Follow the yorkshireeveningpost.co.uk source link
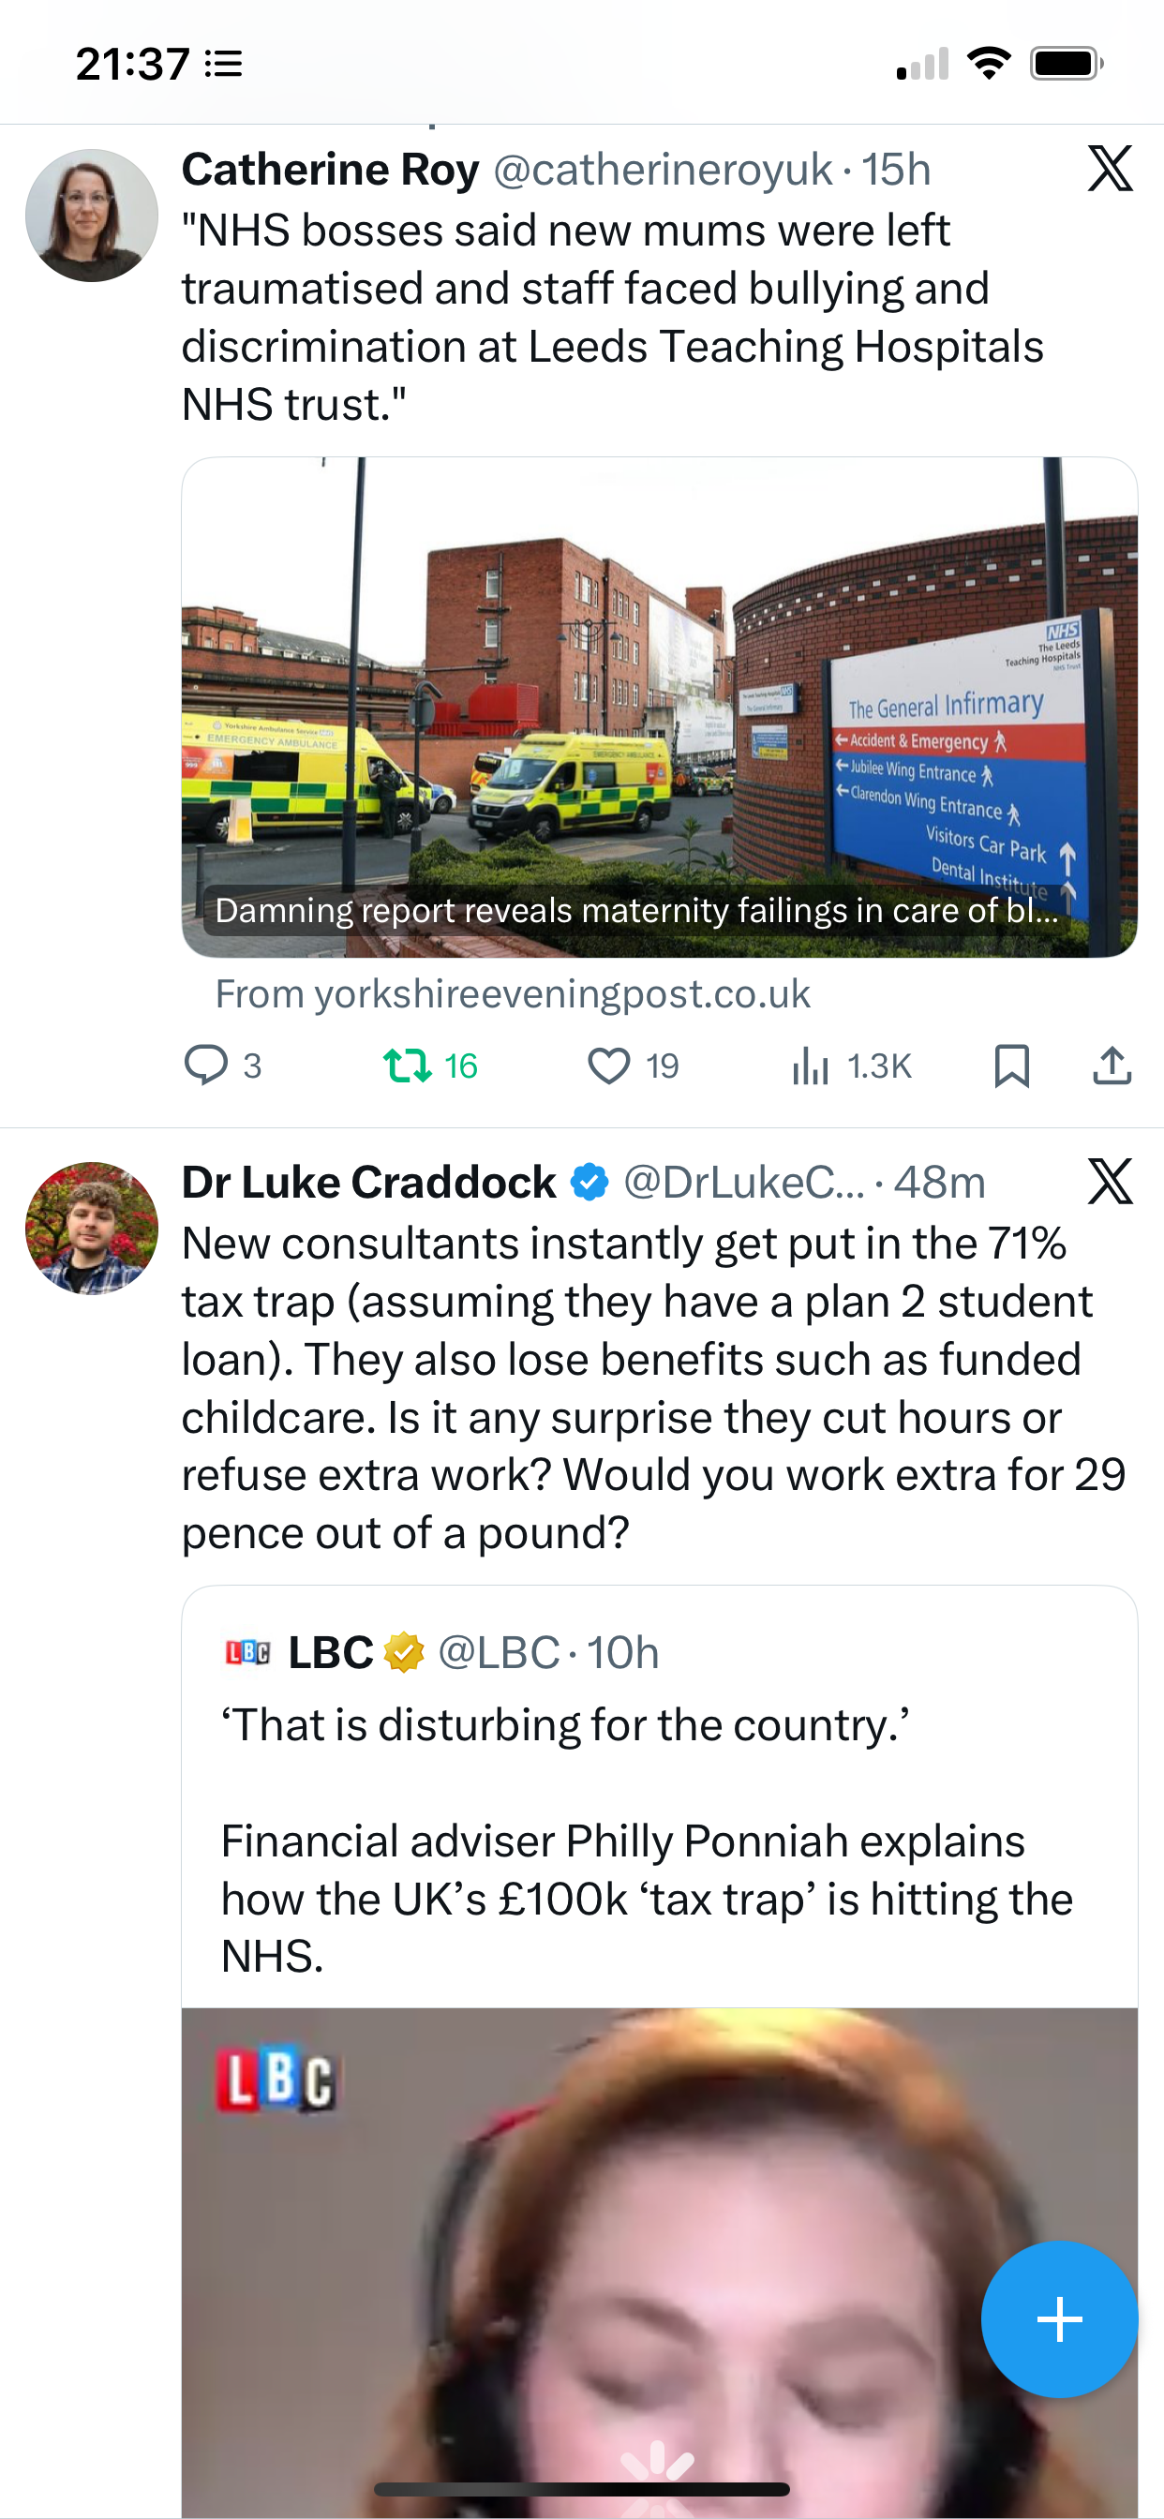Image resolution: width=1164 pixels, height=2519 pixels. (x=513, y=994)
